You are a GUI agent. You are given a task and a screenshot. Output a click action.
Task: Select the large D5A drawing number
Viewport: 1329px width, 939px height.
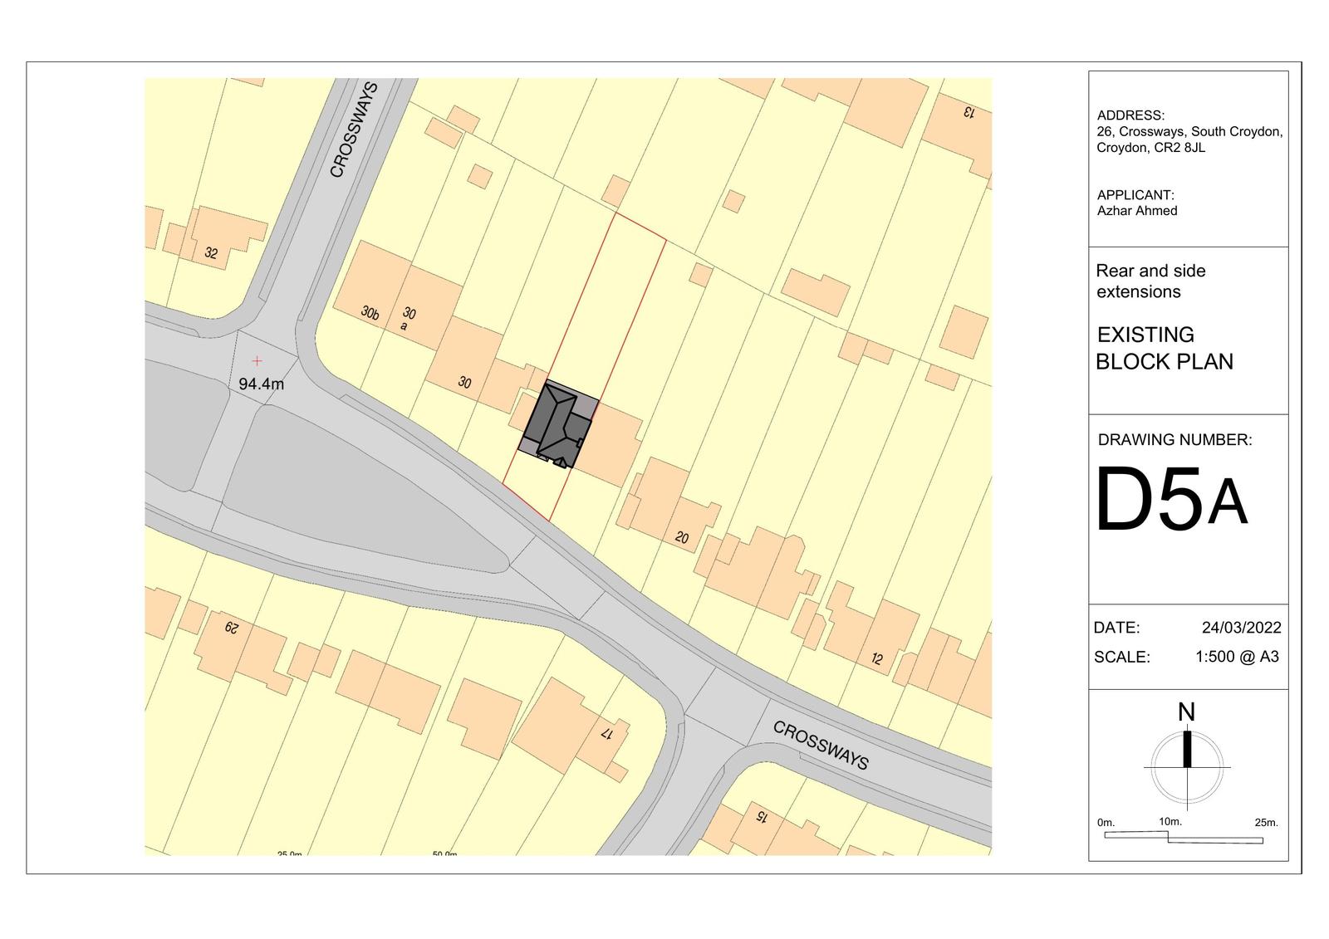[1171, 501]
